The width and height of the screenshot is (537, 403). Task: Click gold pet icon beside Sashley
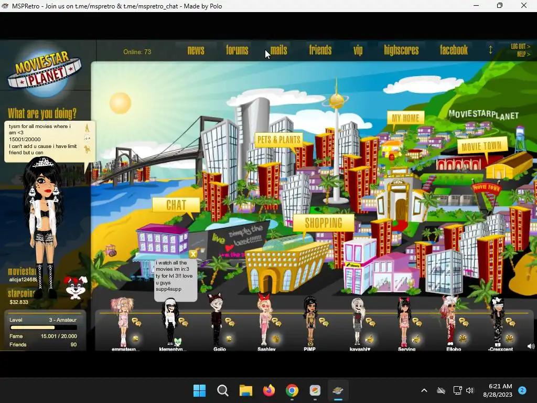[276, 338]
